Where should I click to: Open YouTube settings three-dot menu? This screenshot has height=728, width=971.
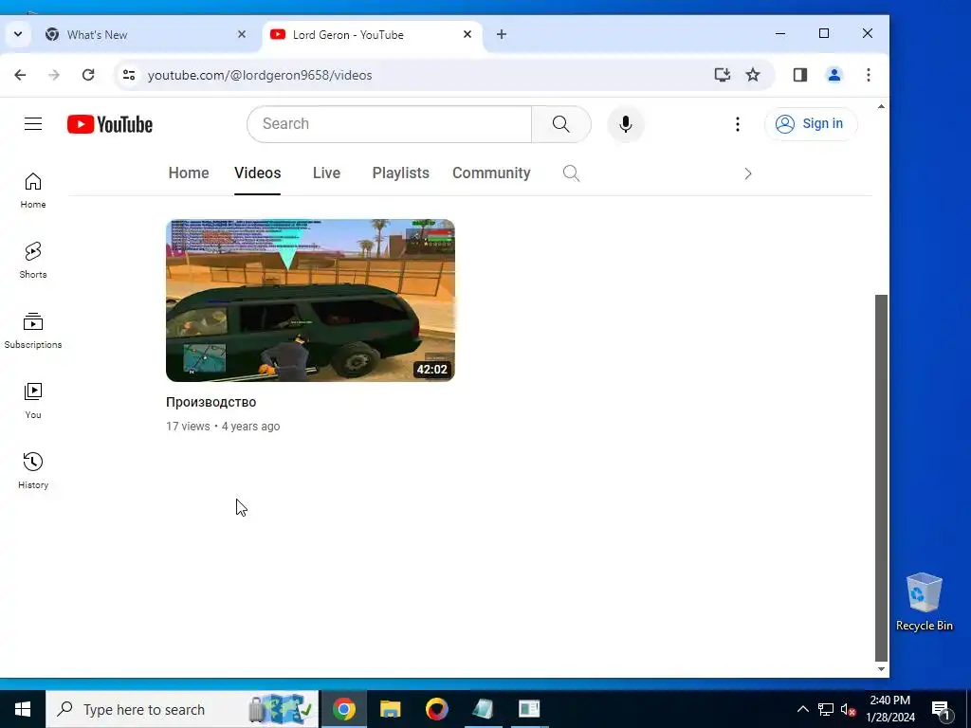(737, 124)
